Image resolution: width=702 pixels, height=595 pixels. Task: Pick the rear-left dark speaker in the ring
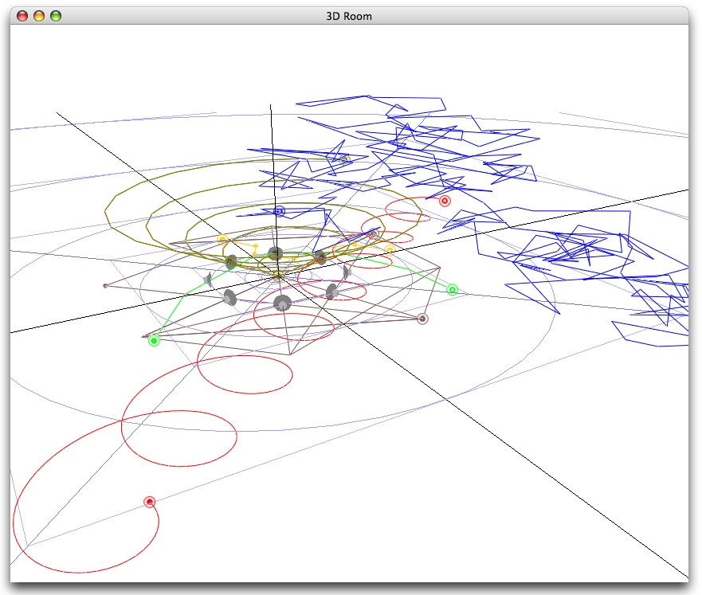(231, 262)
